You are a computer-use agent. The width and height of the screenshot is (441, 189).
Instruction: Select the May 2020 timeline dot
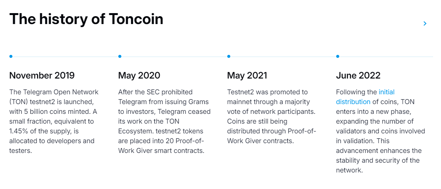pyautogui.click(x=120, y=56)
